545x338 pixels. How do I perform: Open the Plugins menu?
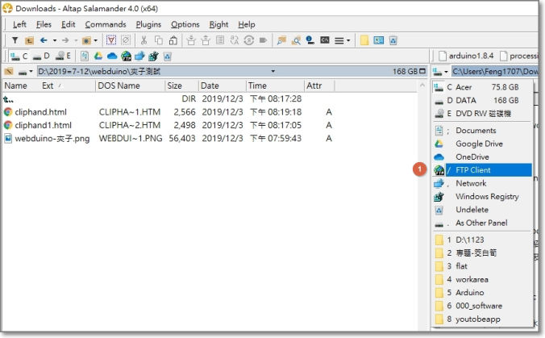pyautogui.click(x=148, y=24)
